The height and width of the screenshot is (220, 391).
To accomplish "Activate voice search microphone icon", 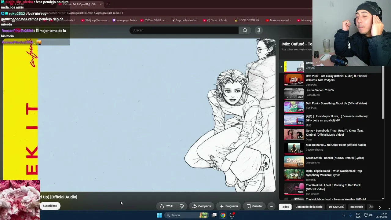I will pyautogui.click(x=259, y=30).
